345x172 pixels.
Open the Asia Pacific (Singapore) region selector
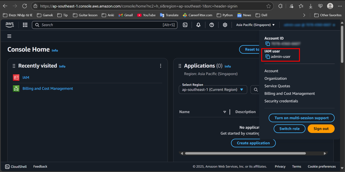255,25
